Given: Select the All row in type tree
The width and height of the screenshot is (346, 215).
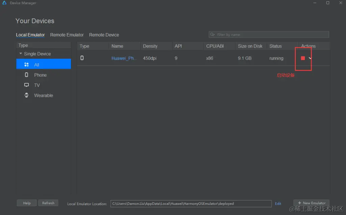Looking at the screenshot, I should [x=44, y=64].
